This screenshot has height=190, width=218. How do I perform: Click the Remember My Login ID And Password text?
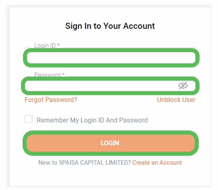coord(92,120)
